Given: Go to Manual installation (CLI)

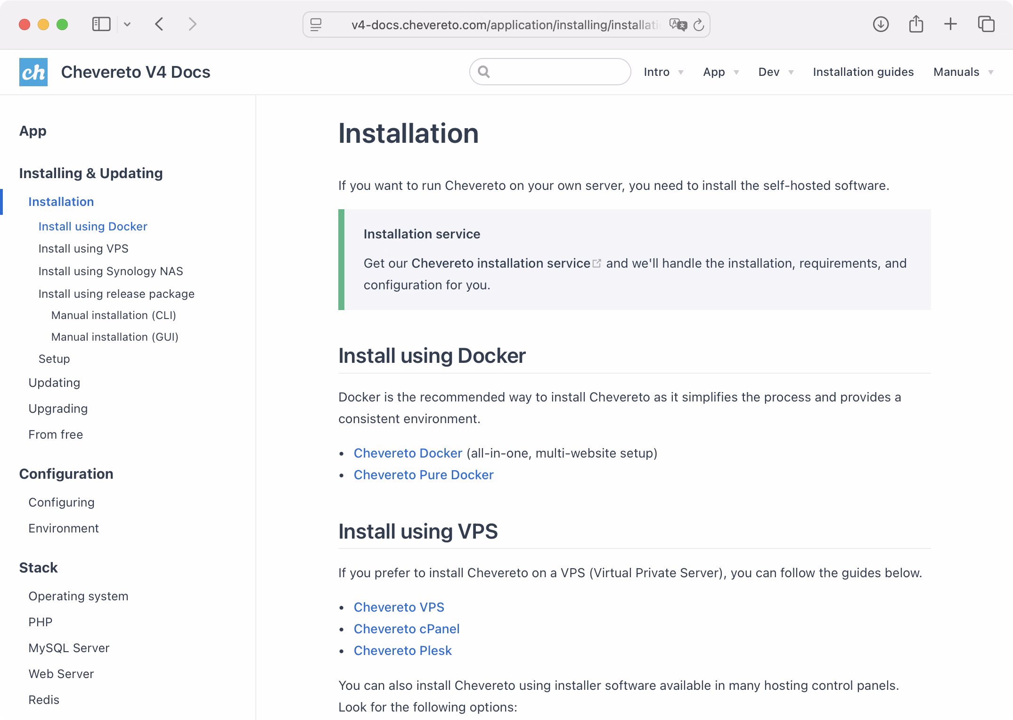Looking at the screenshot, I should coord(114,315).
